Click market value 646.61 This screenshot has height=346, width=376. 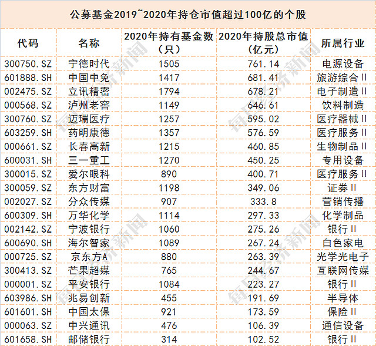pyautogui.click(x=263, y=105)
